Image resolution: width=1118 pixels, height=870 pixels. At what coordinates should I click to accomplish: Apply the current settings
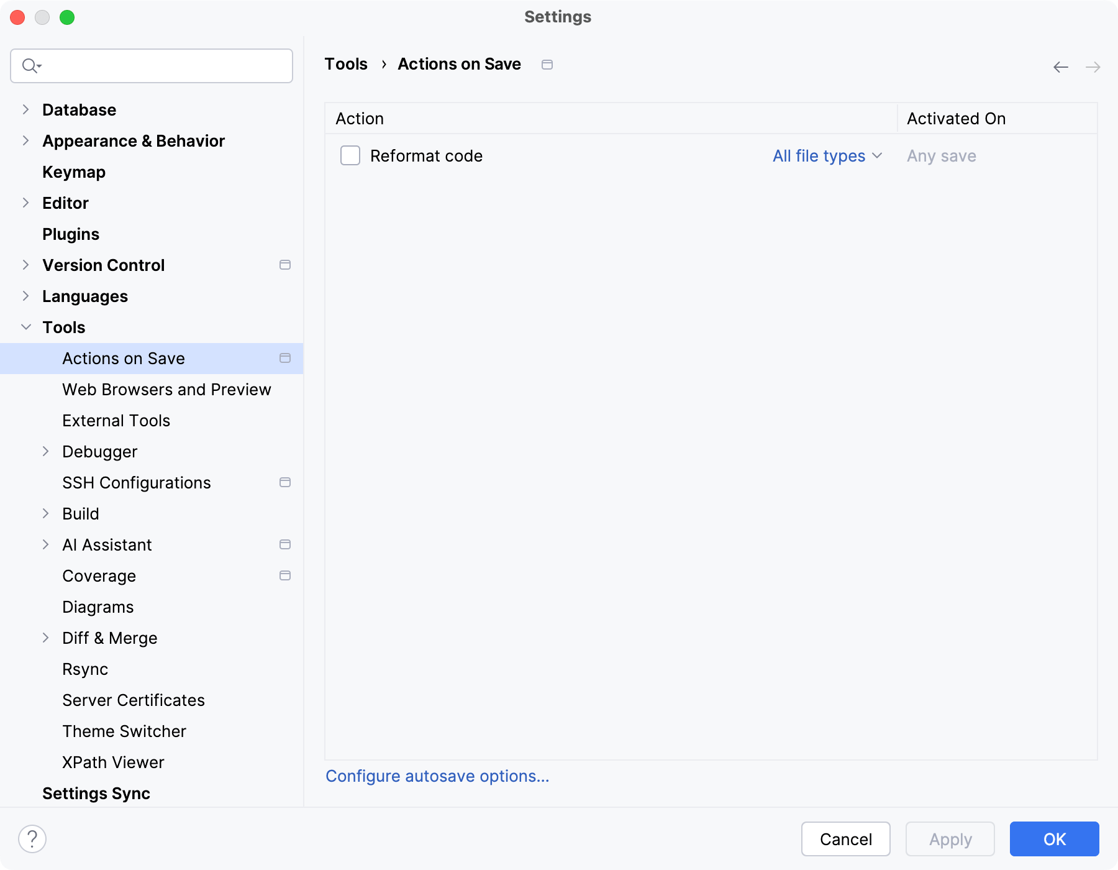(x=950, y=839)
